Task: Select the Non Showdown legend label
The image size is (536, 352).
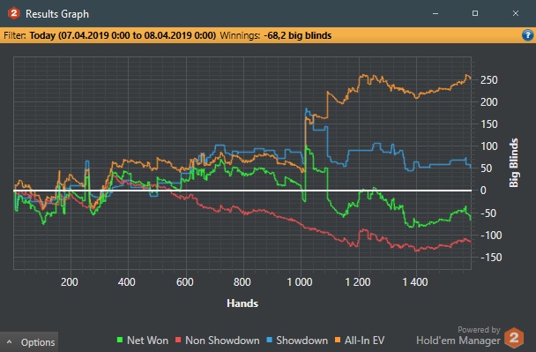Action: tap(222, 341)
